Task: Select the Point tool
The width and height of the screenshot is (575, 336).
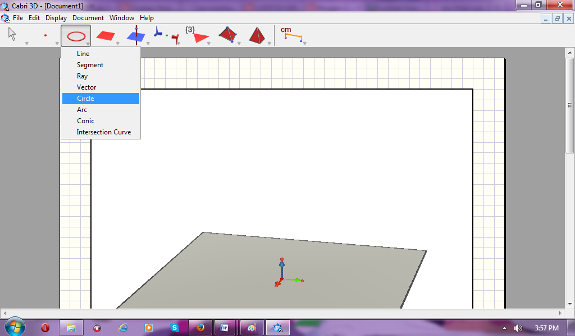Action: [46, 35]
